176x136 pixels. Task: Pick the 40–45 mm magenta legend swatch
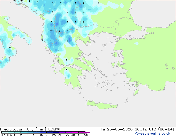click(75, 132)
